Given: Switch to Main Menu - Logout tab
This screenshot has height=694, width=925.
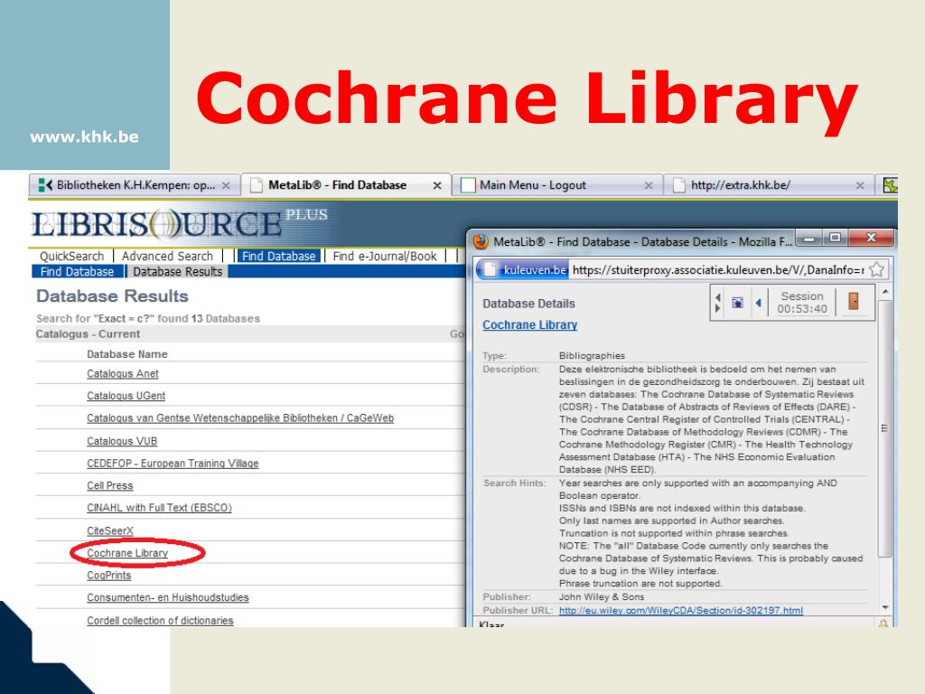Looking at the screenshot, I should (556, 185).
